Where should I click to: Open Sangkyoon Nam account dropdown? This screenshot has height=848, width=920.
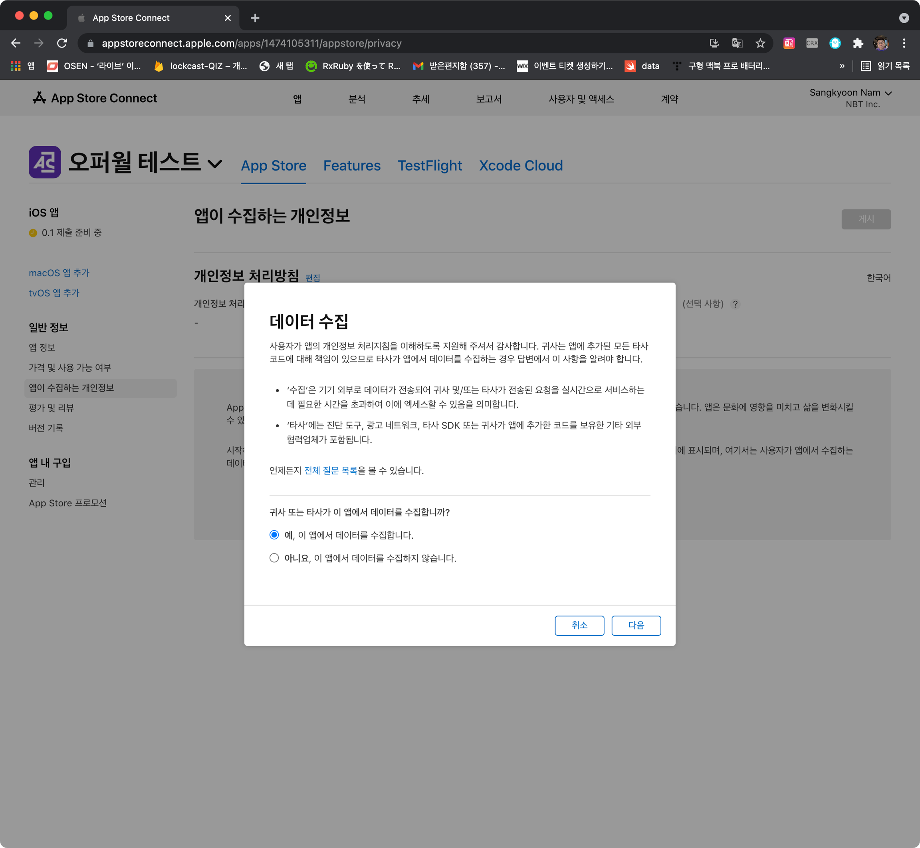point(850,93)
